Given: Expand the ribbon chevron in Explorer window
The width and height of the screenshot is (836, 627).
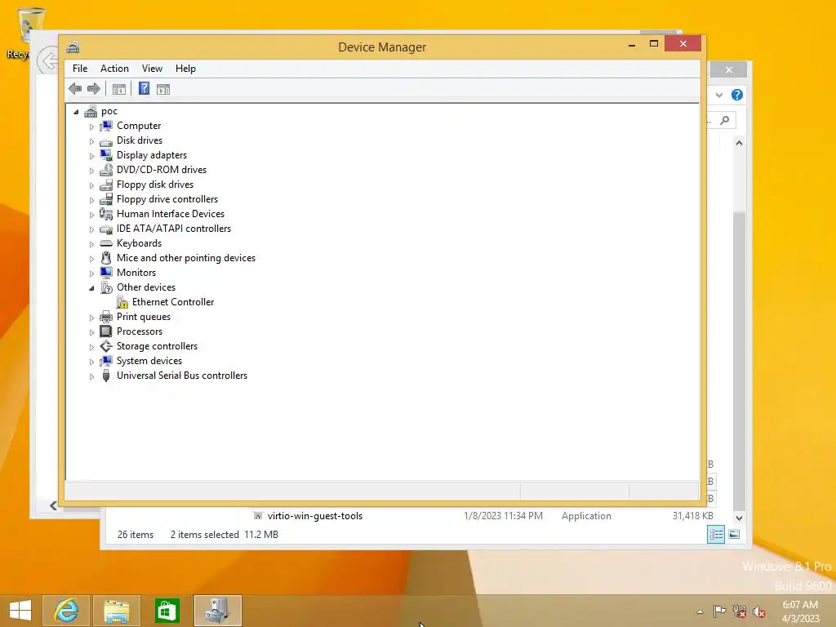Looking at the screenshot, I should (719, 95).
